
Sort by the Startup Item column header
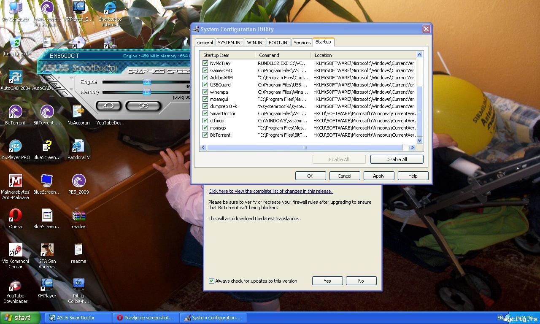pos(227,55)
